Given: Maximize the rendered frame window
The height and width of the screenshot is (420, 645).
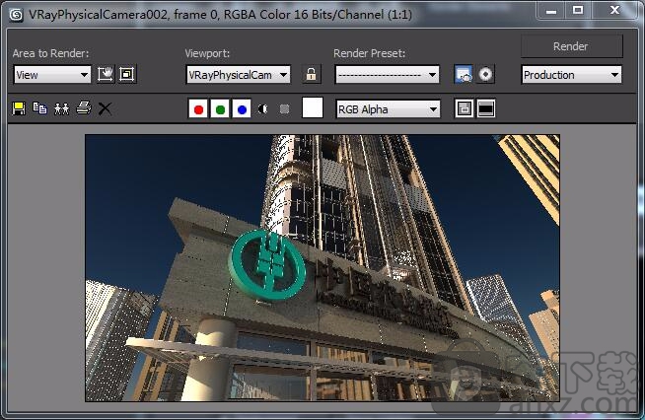Looking at the screenshot, I should (x=578, y=10).
